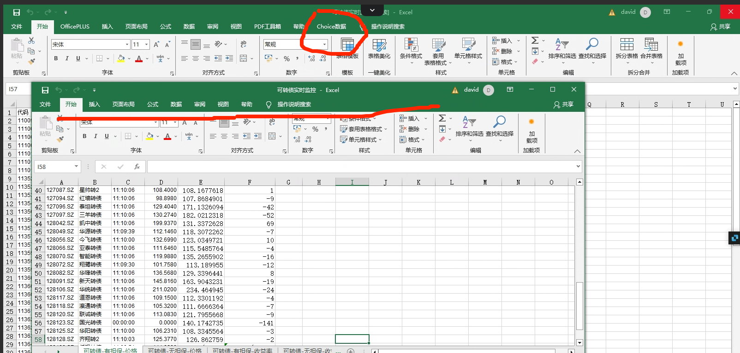Click the formula bar input in front window
The width and height of the screenshot is (740, 353).
click(360, 167)
